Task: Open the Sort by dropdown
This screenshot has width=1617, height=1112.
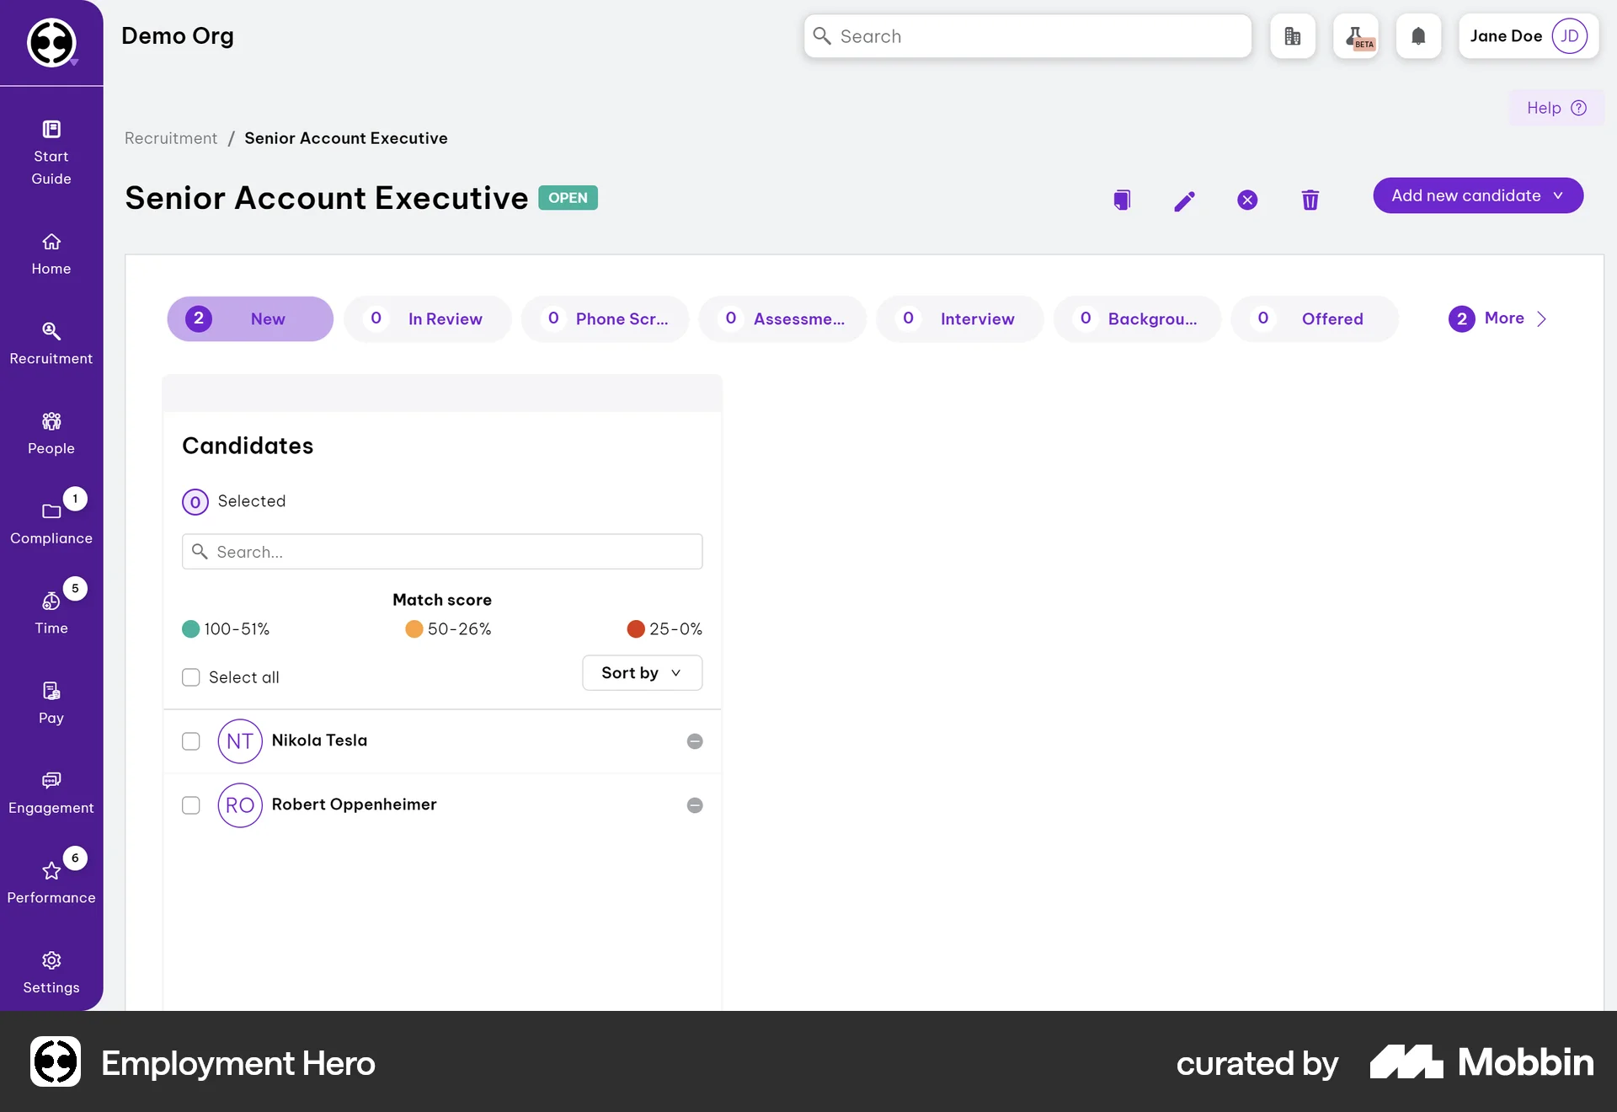Action: coord(642,672)
